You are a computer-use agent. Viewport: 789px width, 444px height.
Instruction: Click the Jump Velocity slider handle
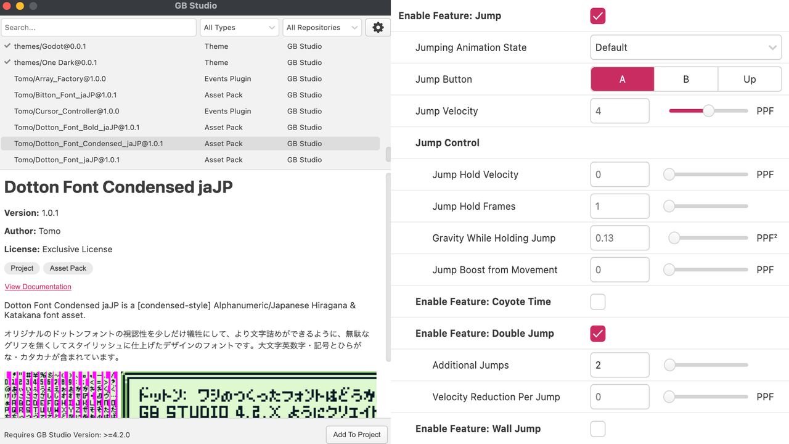[709, 111]
